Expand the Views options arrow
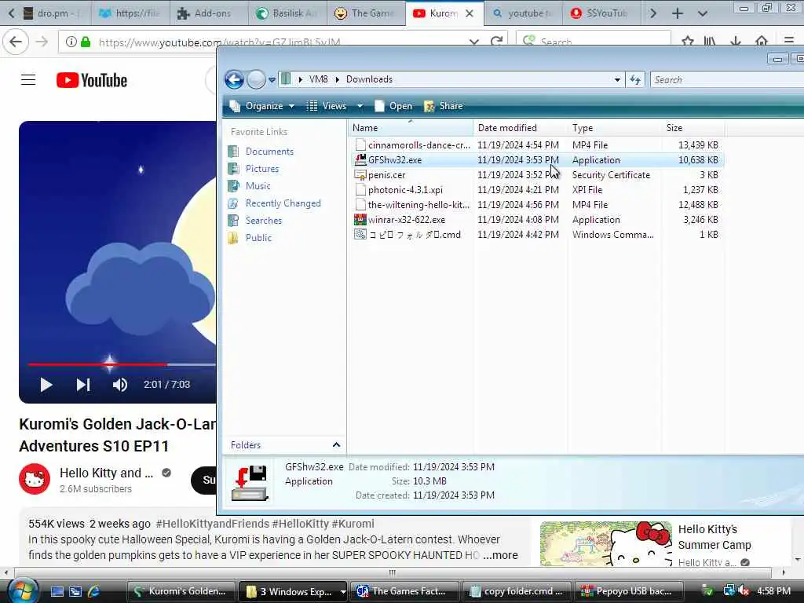This screenshot has height=603, width=804. click(360, 106)
